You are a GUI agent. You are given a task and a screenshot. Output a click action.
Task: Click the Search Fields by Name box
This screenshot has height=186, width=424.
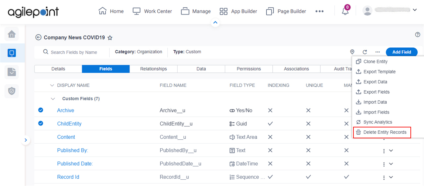click(x=74, y=52)
